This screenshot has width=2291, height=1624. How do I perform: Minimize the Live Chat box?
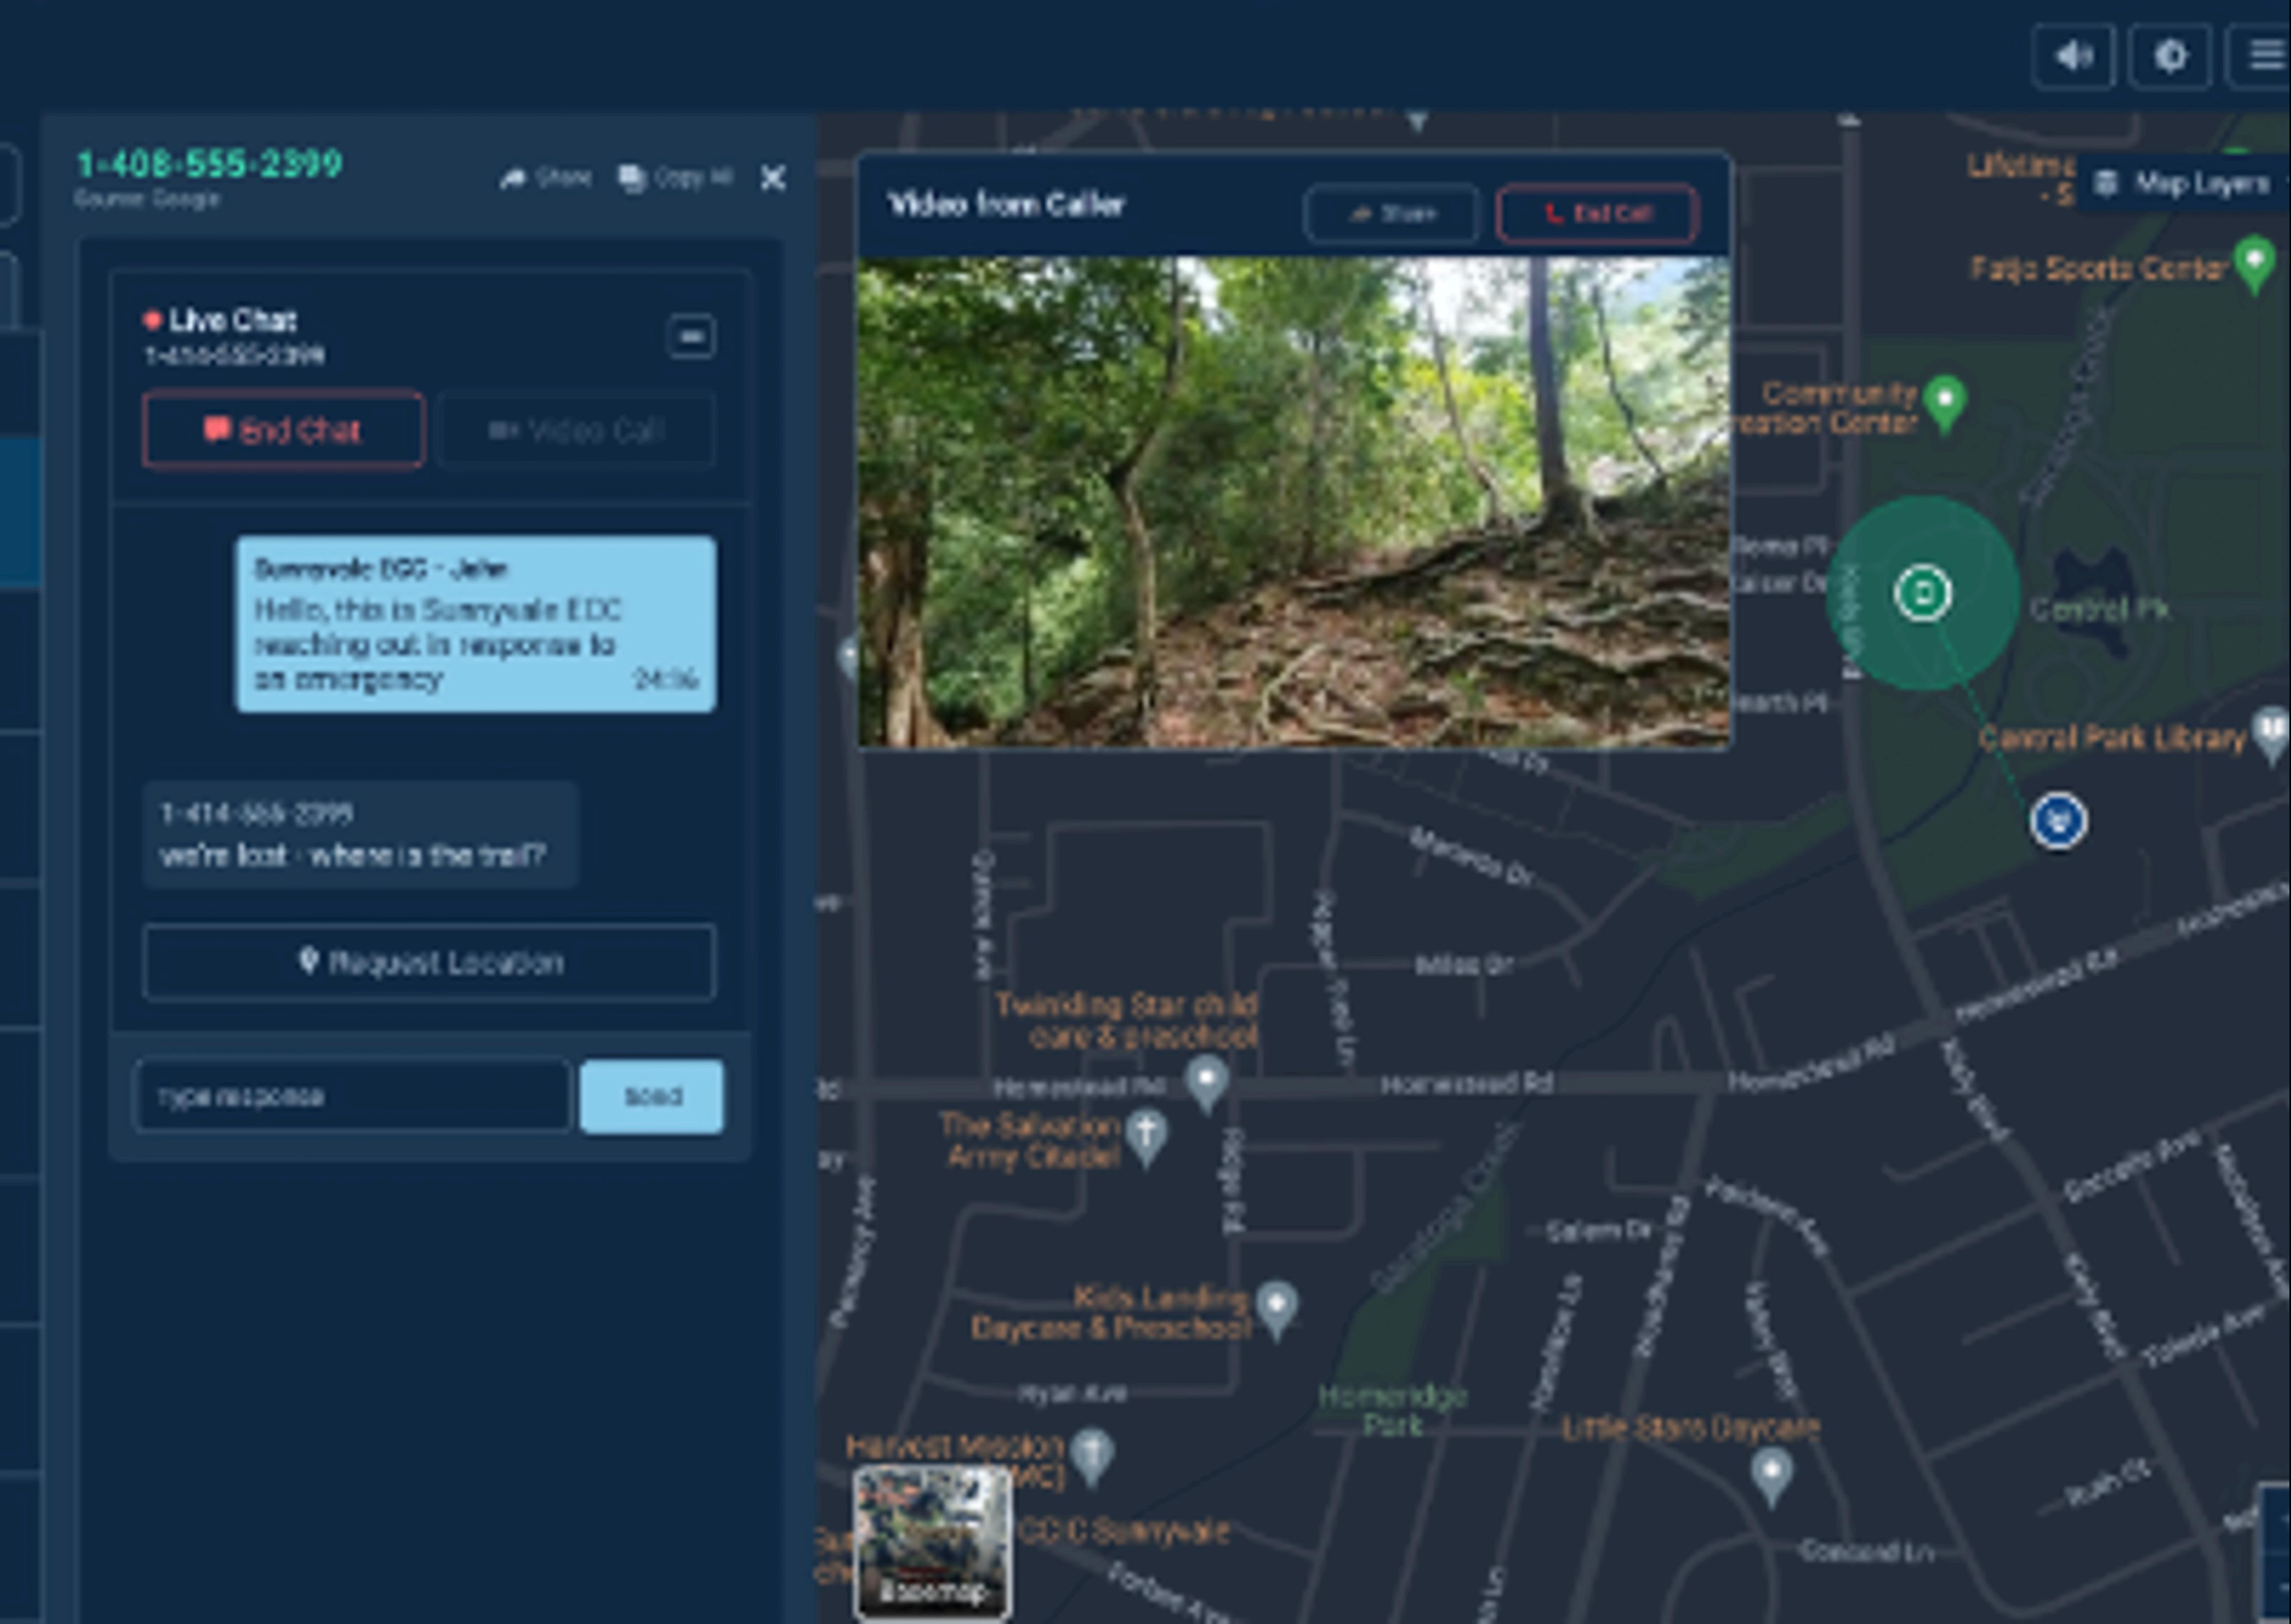point(691,336)
